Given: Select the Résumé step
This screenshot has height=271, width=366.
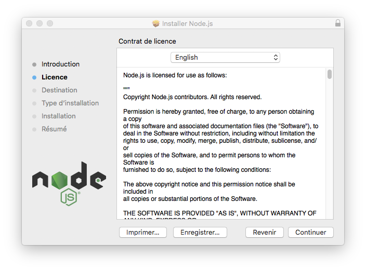Looking at the screenshot, I should (x=54, y=129).
